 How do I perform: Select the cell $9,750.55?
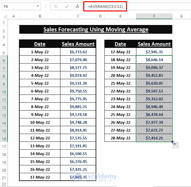pos(78,91)
